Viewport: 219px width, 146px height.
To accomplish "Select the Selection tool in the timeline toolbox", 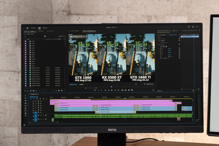I will pyautogui.click(x=25, y=96).
